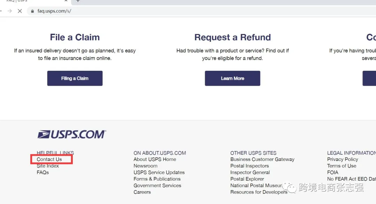
Task: Select the FAQ | USPS tab
Action: [x=21, y=1]
